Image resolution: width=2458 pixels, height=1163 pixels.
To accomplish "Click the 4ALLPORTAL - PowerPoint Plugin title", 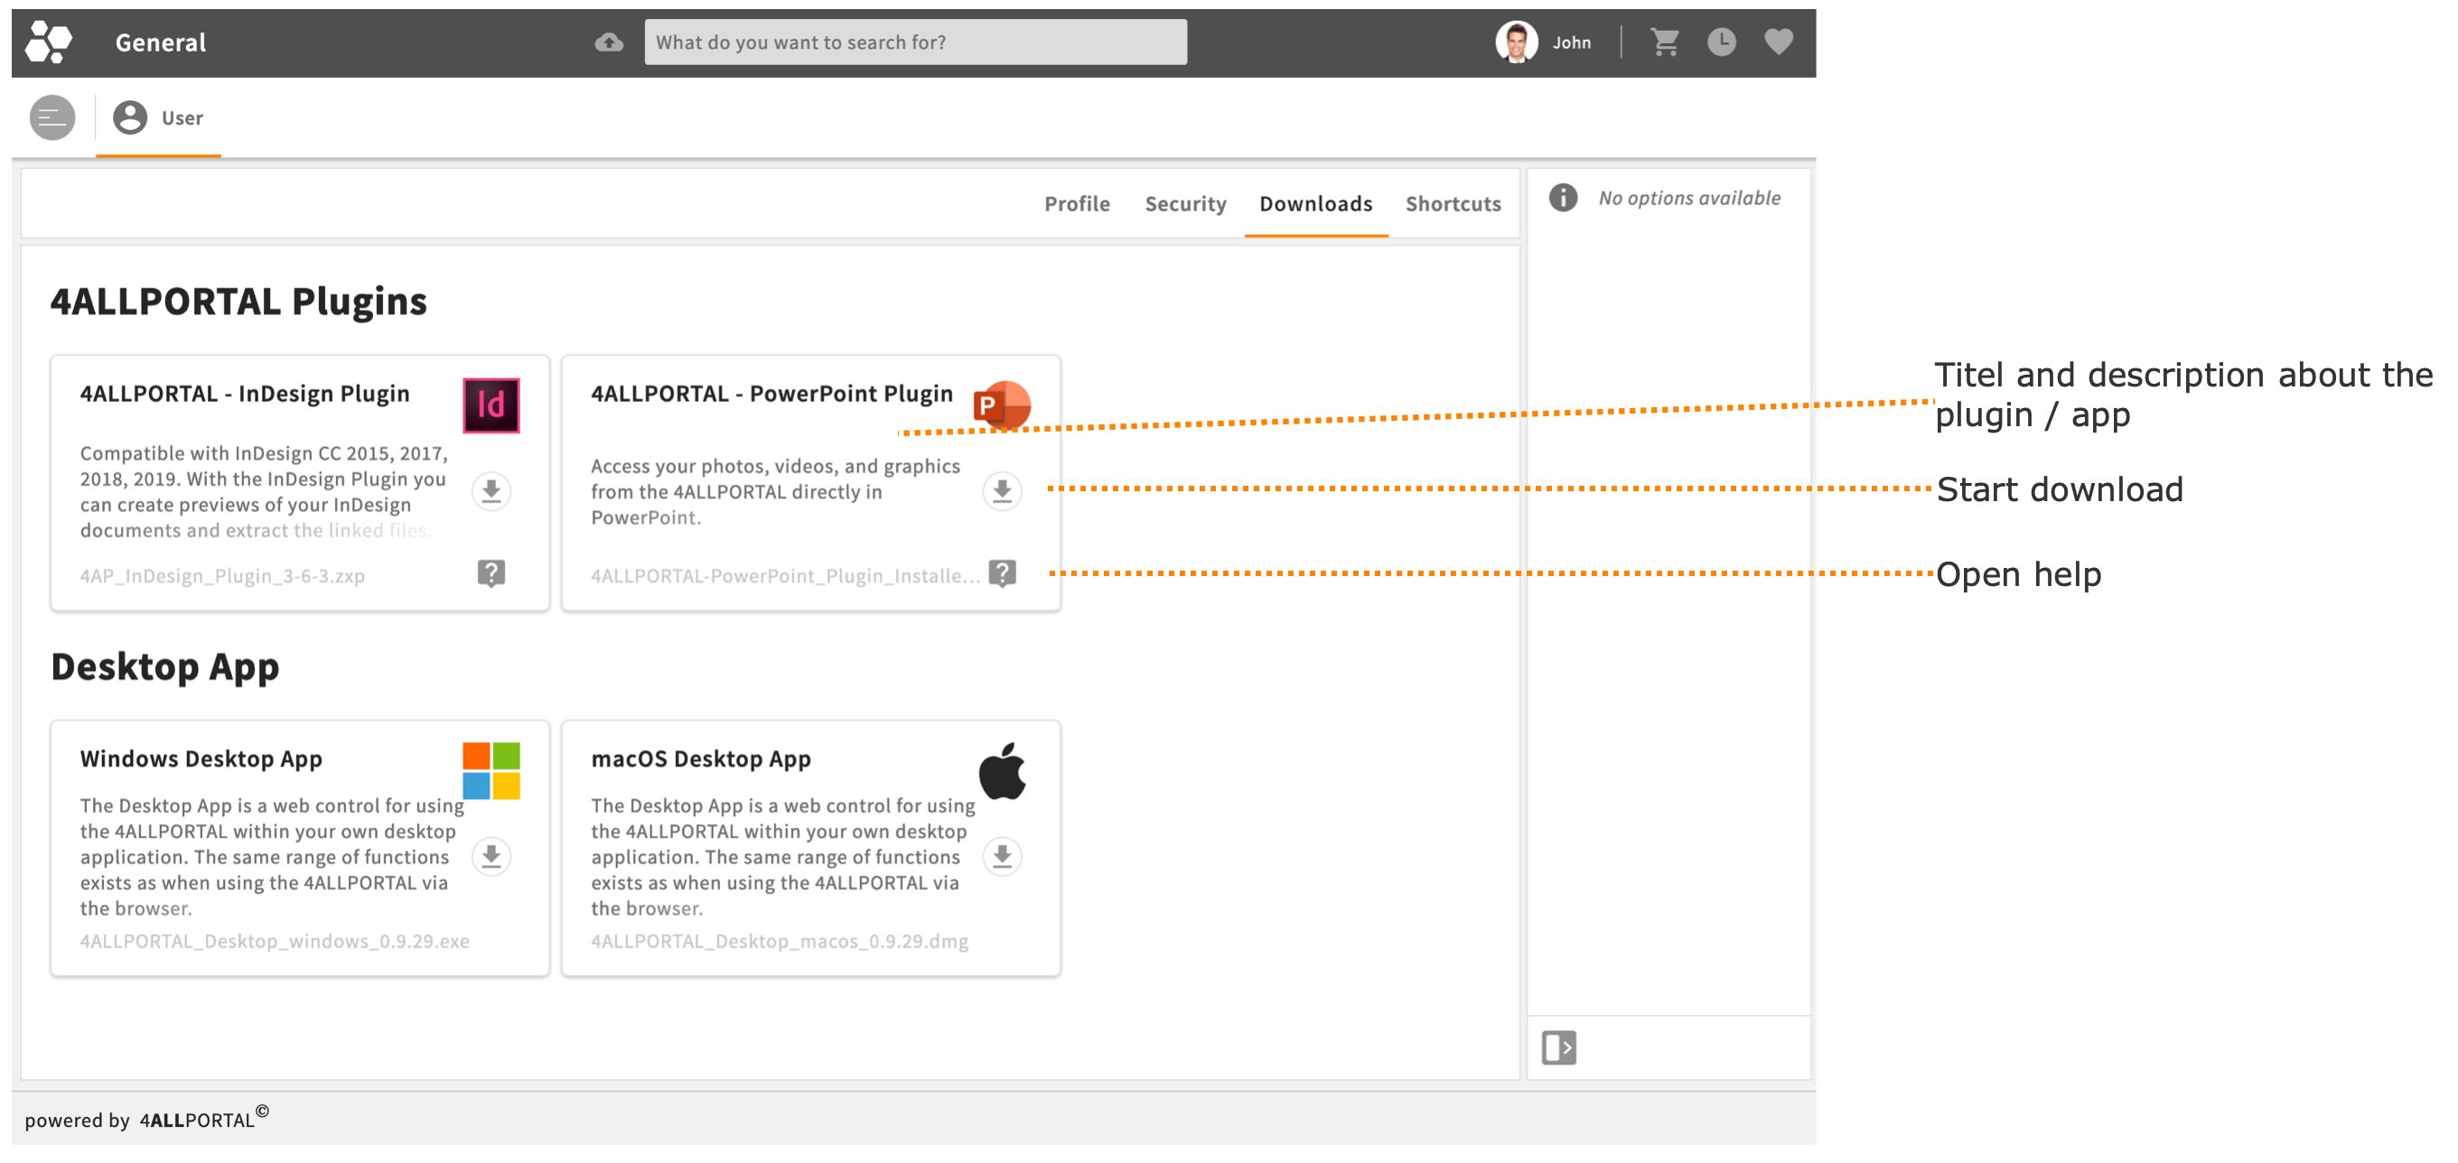I will click(772, 394).
